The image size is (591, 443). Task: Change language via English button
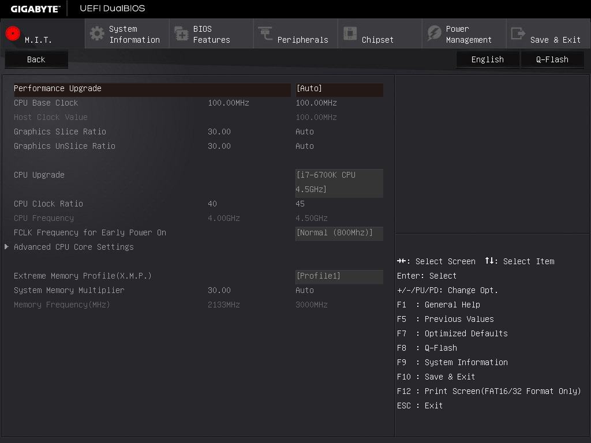(x=487, y=59)
